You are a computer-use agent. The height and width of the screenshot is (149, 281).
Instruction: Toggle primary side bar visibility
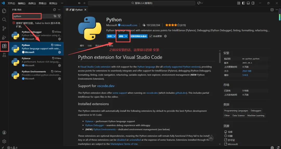pos(243,3)
